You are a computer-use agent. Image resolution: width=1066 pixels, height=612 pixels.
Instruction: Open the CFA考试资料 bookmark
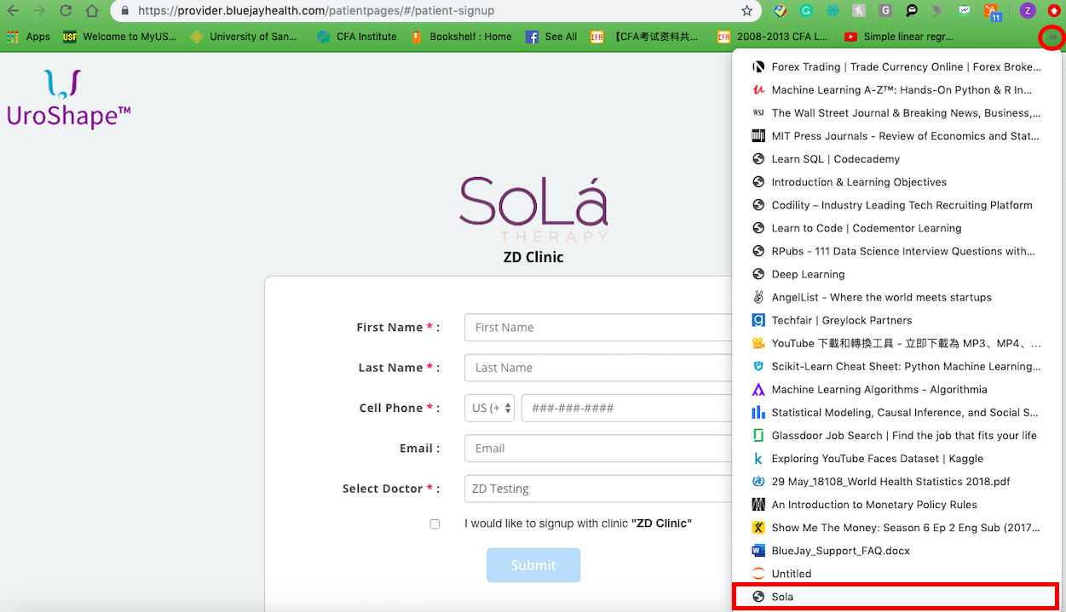[645, 37]
